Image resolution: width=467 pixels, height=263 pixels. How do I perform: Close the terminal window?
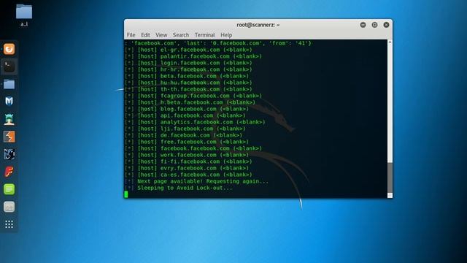[386, 25]
